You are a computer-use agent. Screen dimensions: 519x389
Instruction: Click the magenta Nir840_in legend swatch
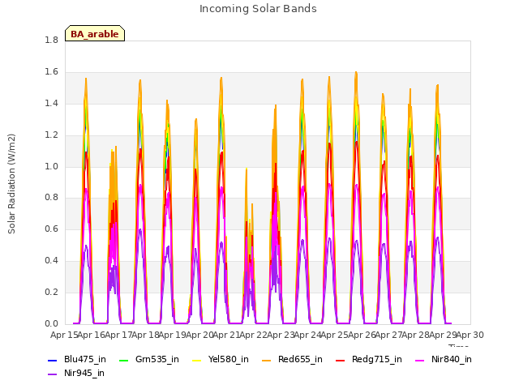(x=420, y=360)
